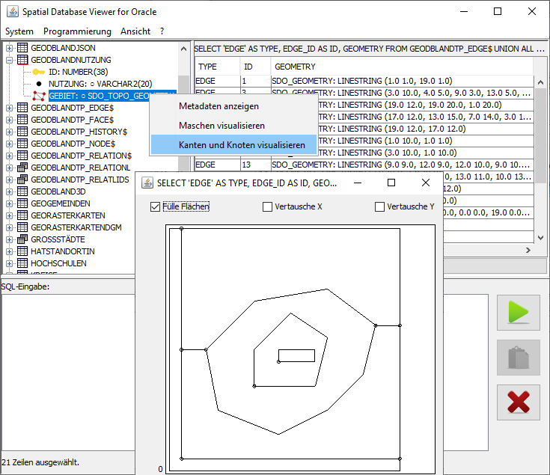This screenshot has height=475, width=550.
Task: Open the Programmierung menu
Action: 77,31
